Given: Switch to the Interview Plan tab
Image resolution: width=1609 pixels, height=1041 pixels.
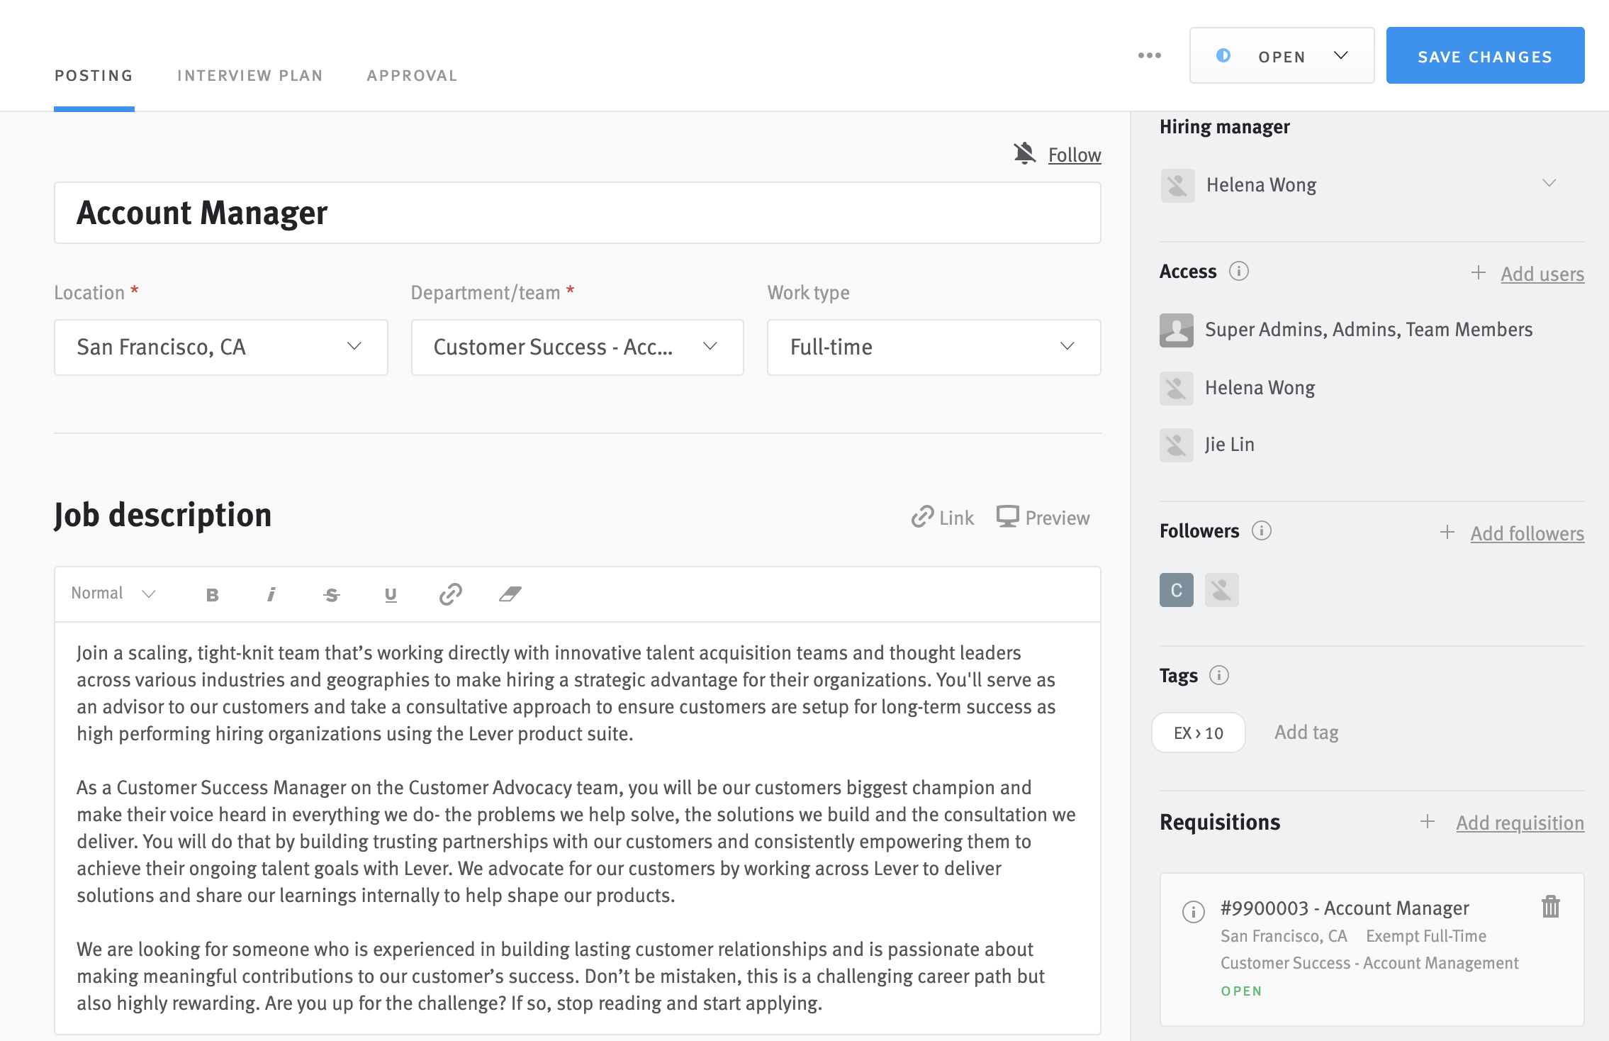Looking at the screenshot, I should 250,76.
